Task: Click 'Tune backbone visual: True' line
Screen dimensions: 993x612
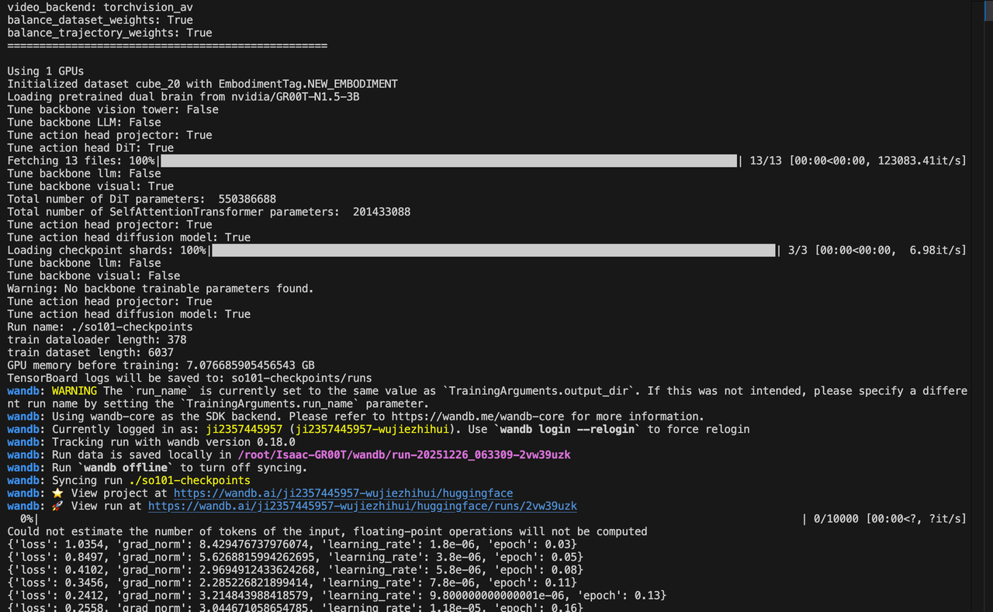Action: [91, 186]
